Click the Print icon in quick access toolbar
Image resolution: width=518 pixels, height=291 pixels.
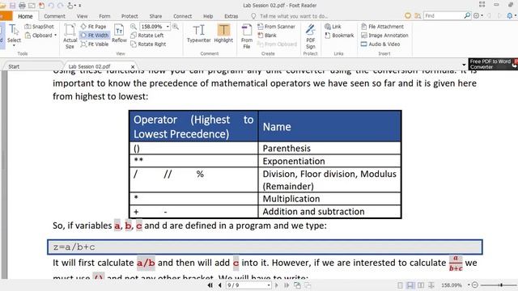coord(22,6)
